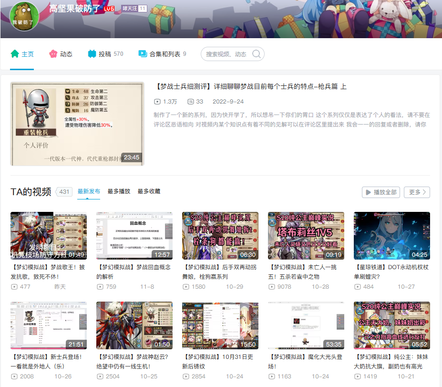Click featured video play icon beside 1.3万

pos(157,102)
